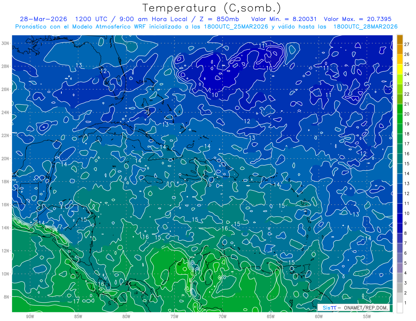Screen dimensions: 416x321
Task: Click the 55W longitude axis label
Action: pyautogui.click(x=367, y=316)
